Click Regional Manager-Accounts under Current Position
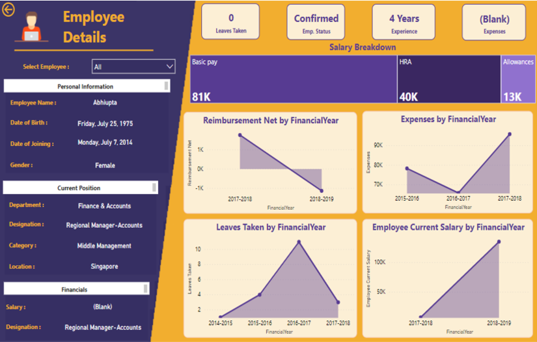Screen dimensions: 537x342 (x=104, y=225)
